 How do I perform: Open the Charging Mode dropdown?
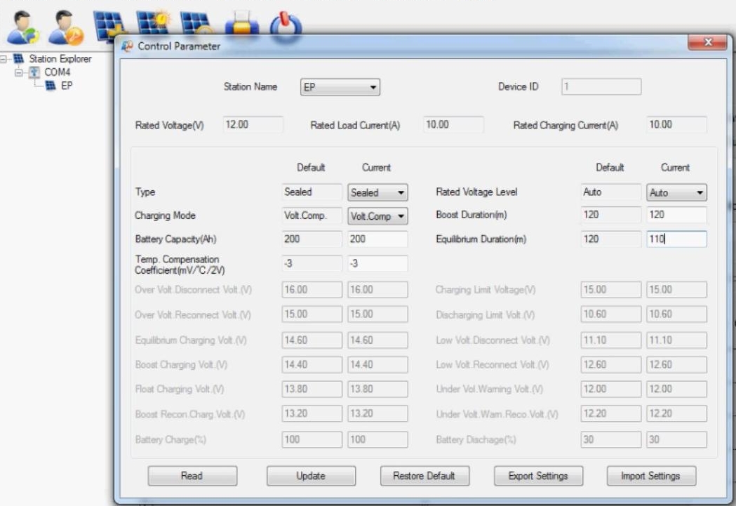tap(377, 217)
